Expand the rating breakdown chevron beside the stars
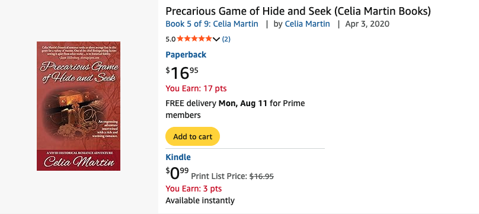The width and height of the screenshot is (479, 214). 216,39
